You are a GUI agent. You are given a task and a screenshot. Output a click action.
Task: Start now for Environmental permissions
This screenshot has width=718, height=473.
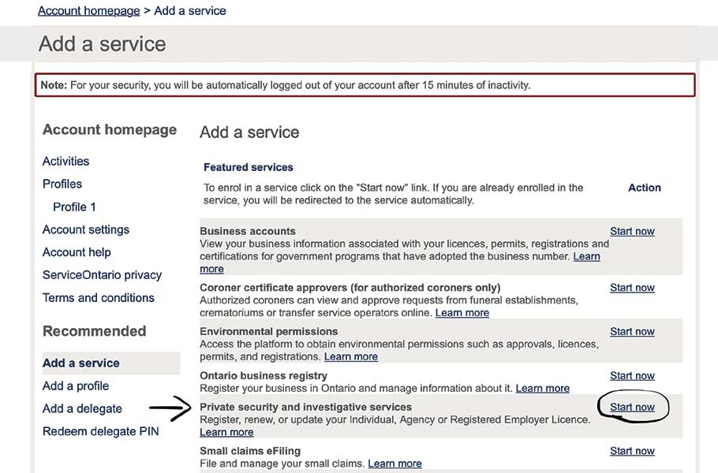pos(632,332)
